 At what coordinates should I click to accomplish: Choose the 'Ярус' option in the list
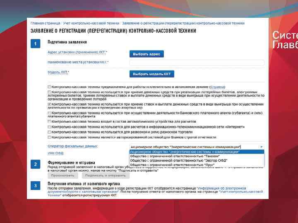197,165
